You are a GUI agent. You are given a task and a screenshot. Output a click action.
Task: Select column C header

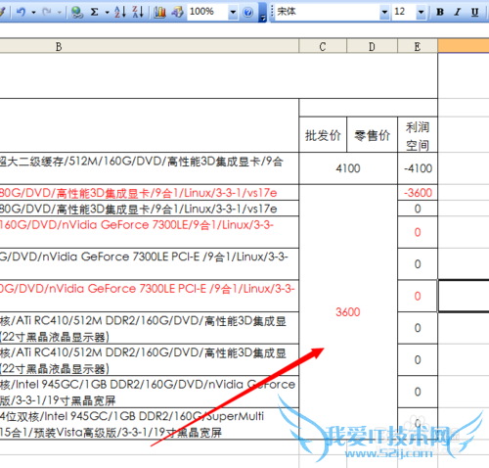pyautogui.click(x=323, y=46)
